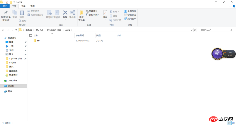Click the Program Files breadcrumb

click(x=54, y=30)
